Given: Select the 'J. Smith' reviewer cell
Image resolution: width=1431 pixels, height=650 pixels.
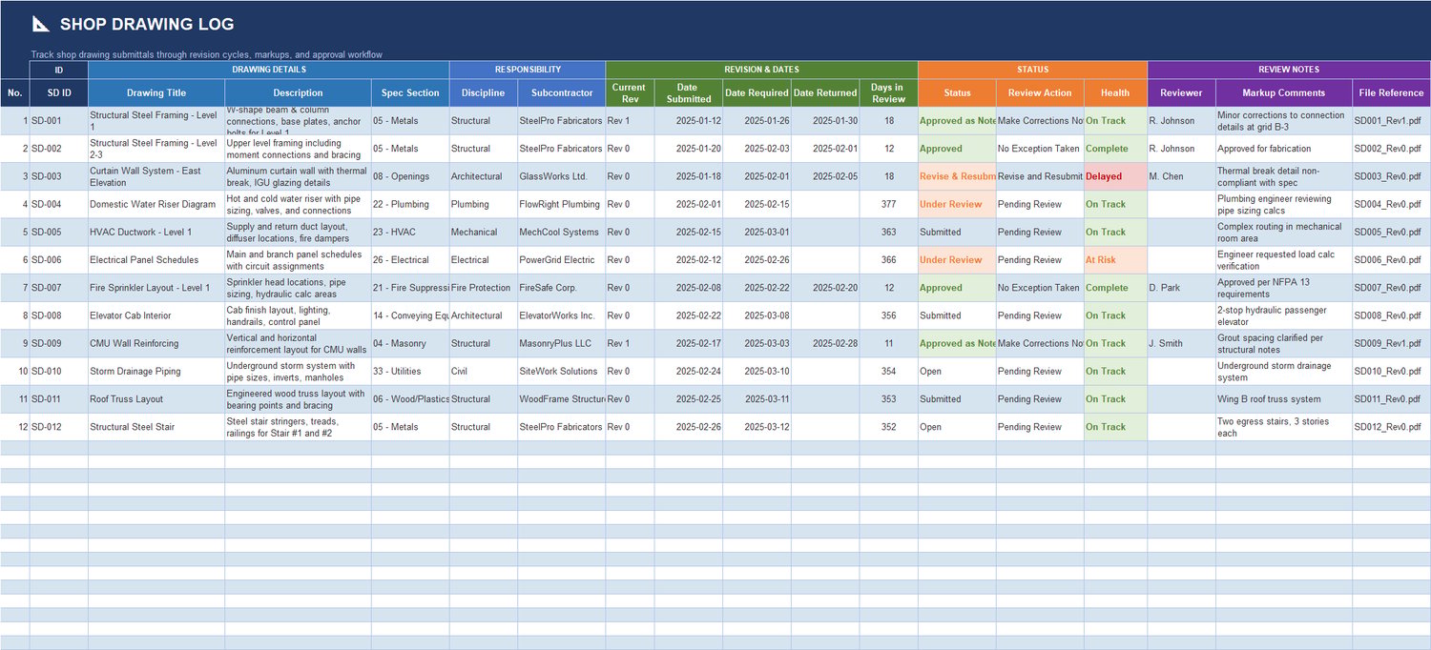Looking at the screenshot, I should (x=1181, y=343).
